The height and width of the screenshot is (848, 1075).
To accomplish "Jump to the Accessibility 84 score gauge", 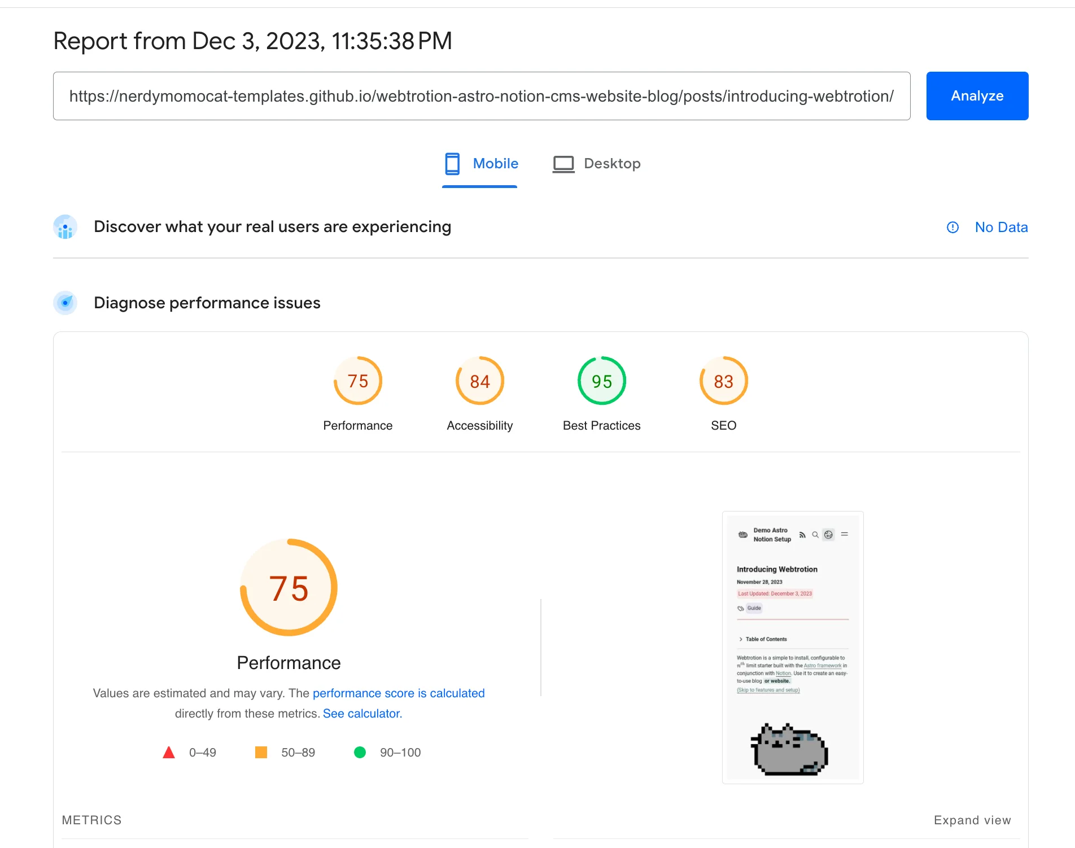I will tap(479, 381).
